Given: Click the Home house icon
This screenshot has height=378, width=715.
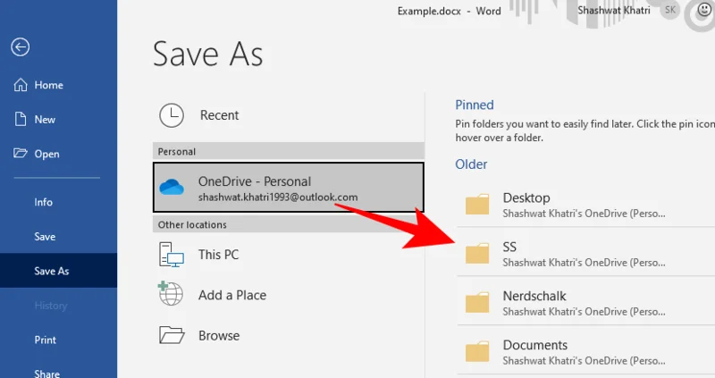Looking at the screenshot, I should pyautogui.click(x=20, y=85).
